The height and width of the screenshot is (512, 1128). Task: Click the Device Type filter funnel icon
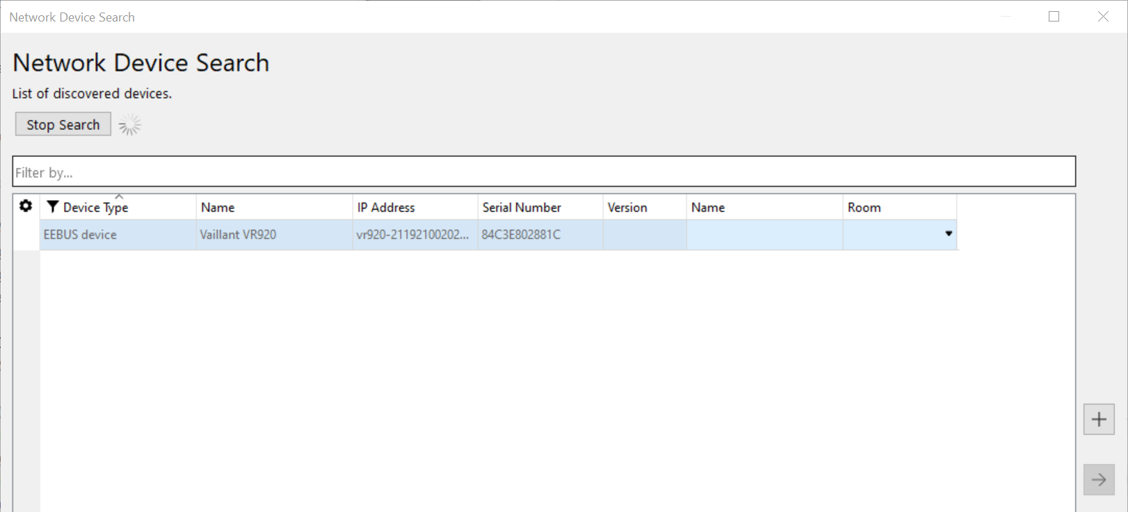(52, 206)
